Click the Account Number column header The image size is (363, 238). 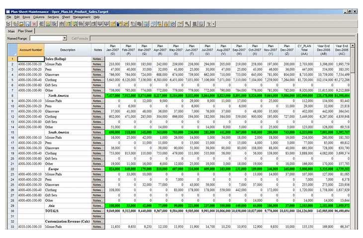pos(31,50)
